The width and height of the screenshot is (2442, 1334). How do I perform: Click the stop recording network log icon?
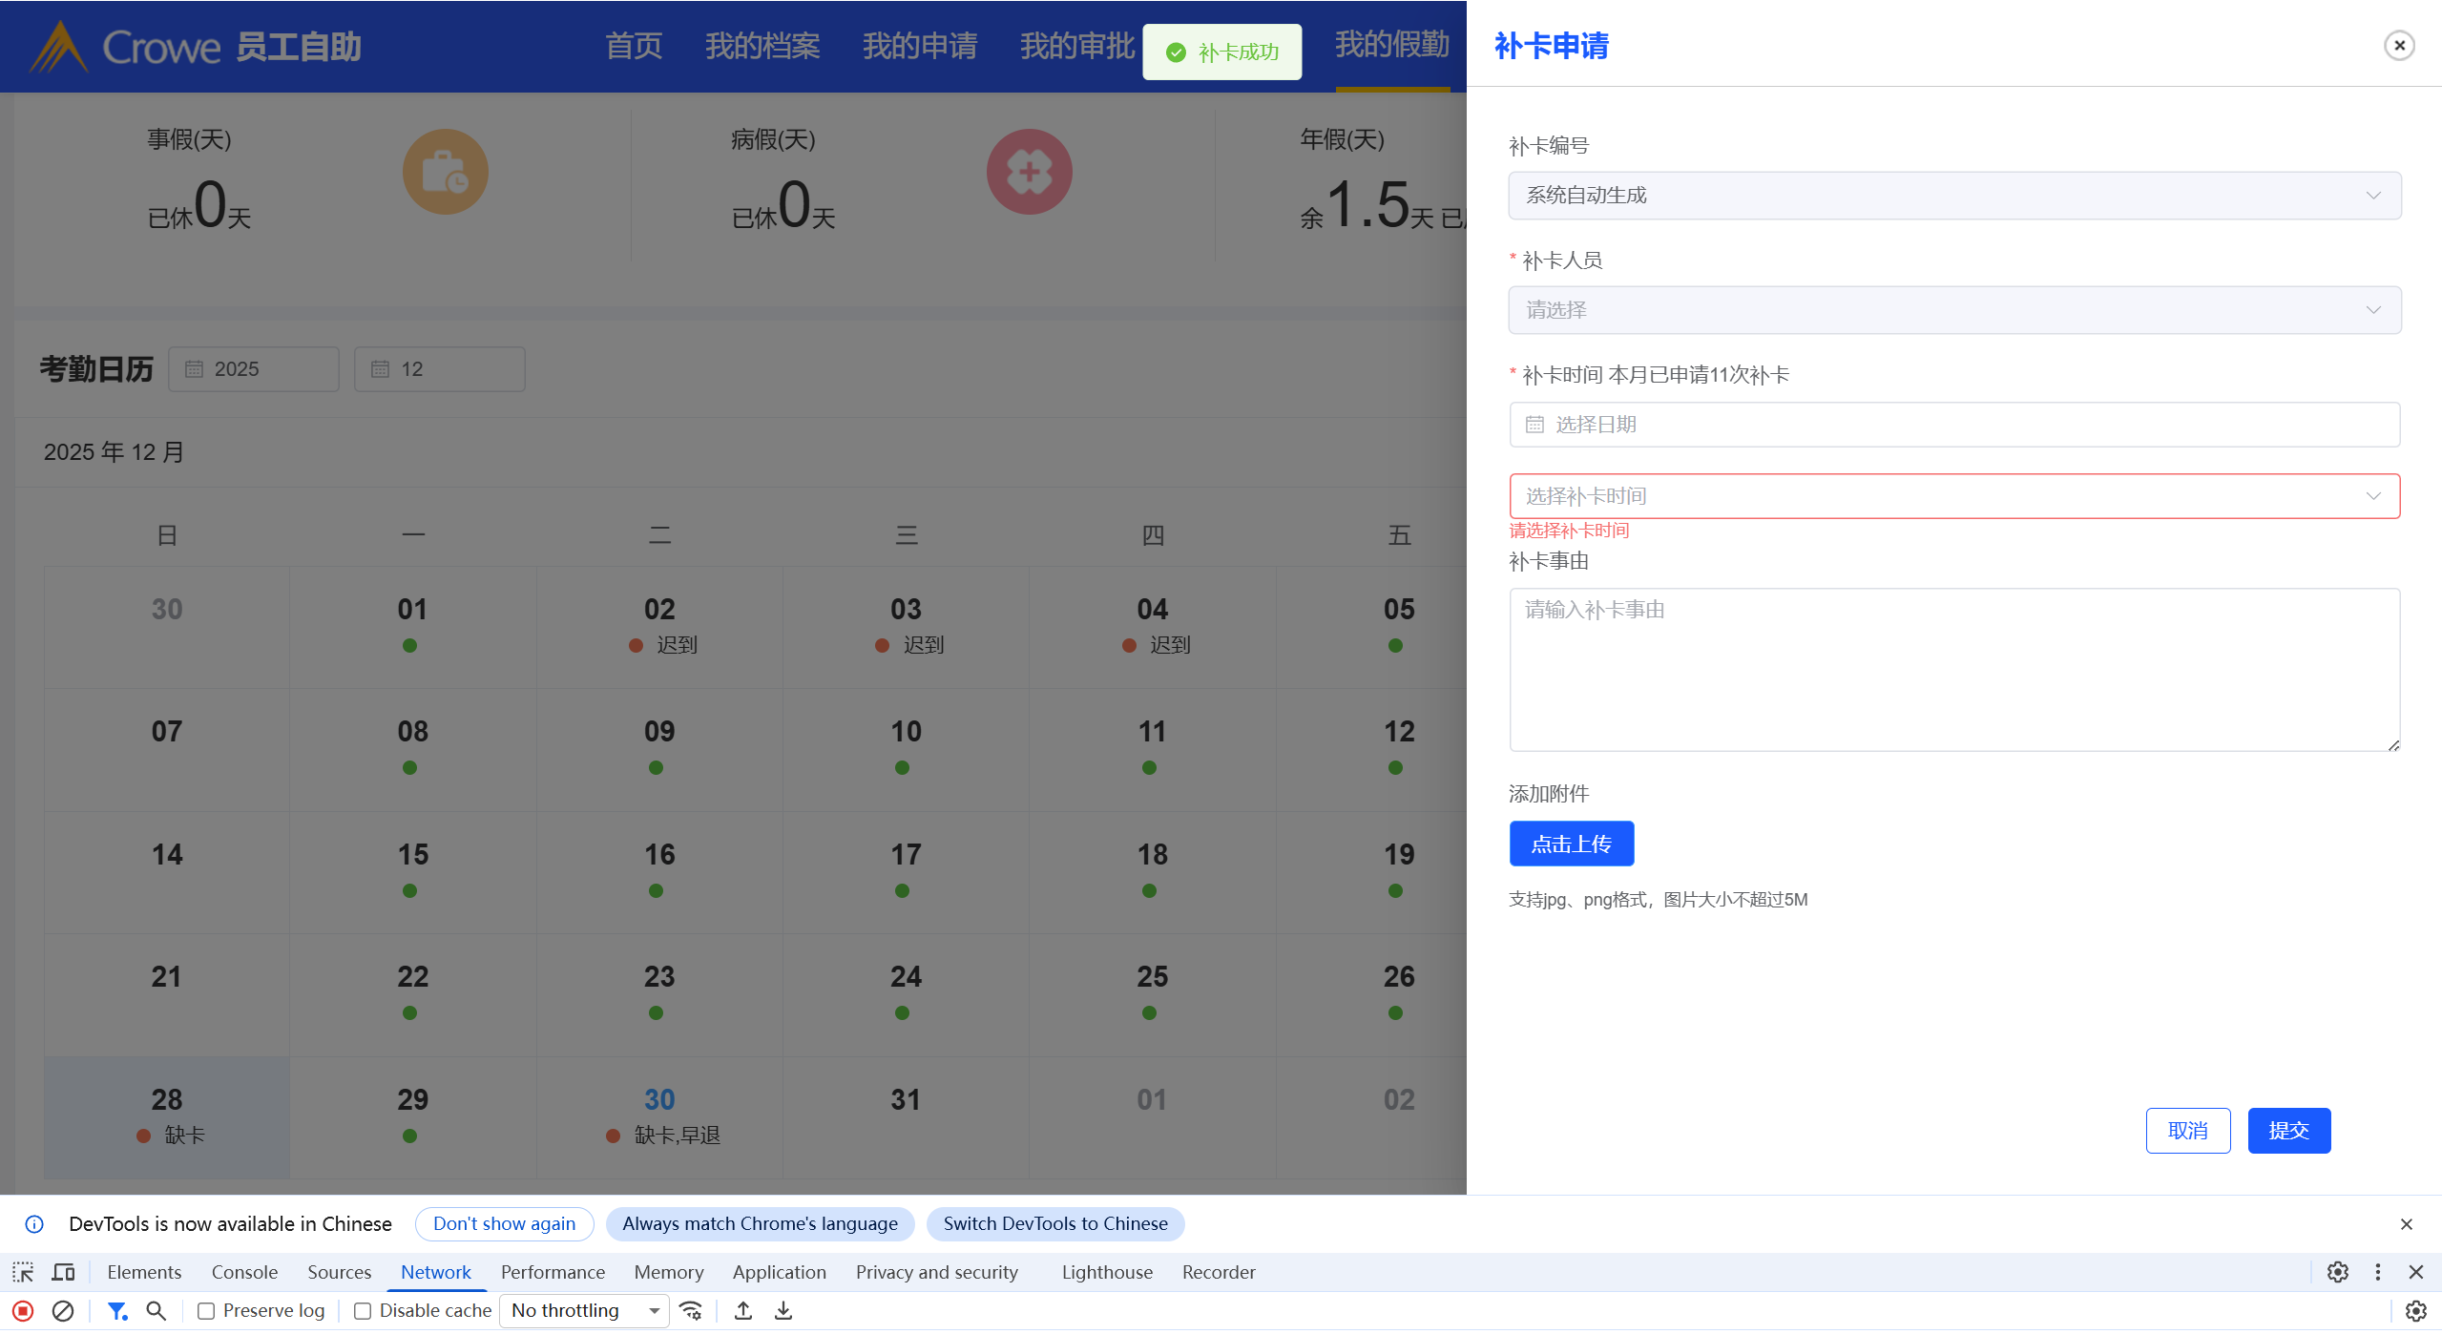pos(23,1311)
